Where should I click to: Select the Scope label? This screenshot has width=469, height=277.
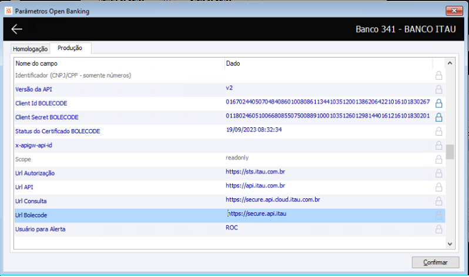[x=23, y=159]
